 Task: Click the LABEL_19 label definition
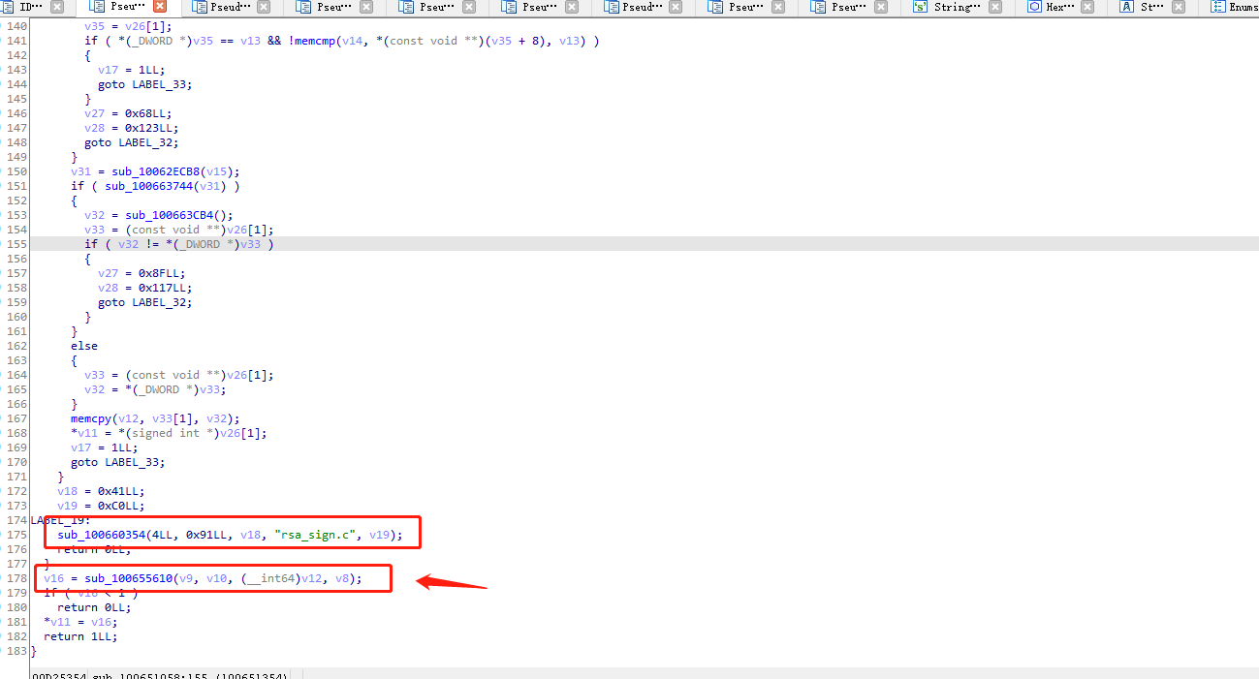click(56, 520)
